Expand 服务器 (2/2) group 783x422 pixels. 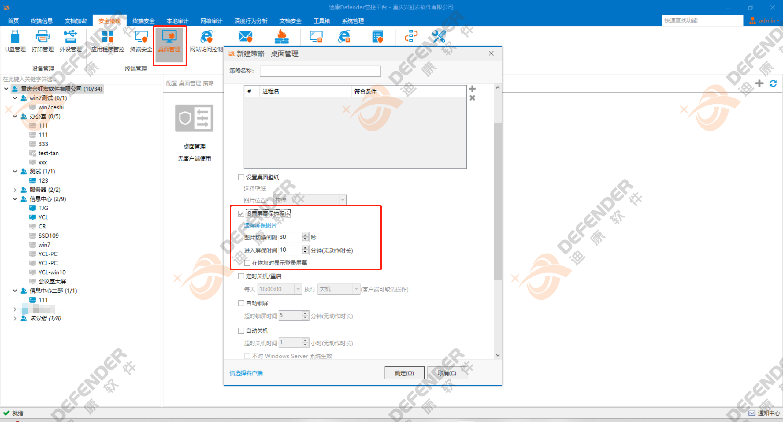pyautogui.click(x=15, y=190)
